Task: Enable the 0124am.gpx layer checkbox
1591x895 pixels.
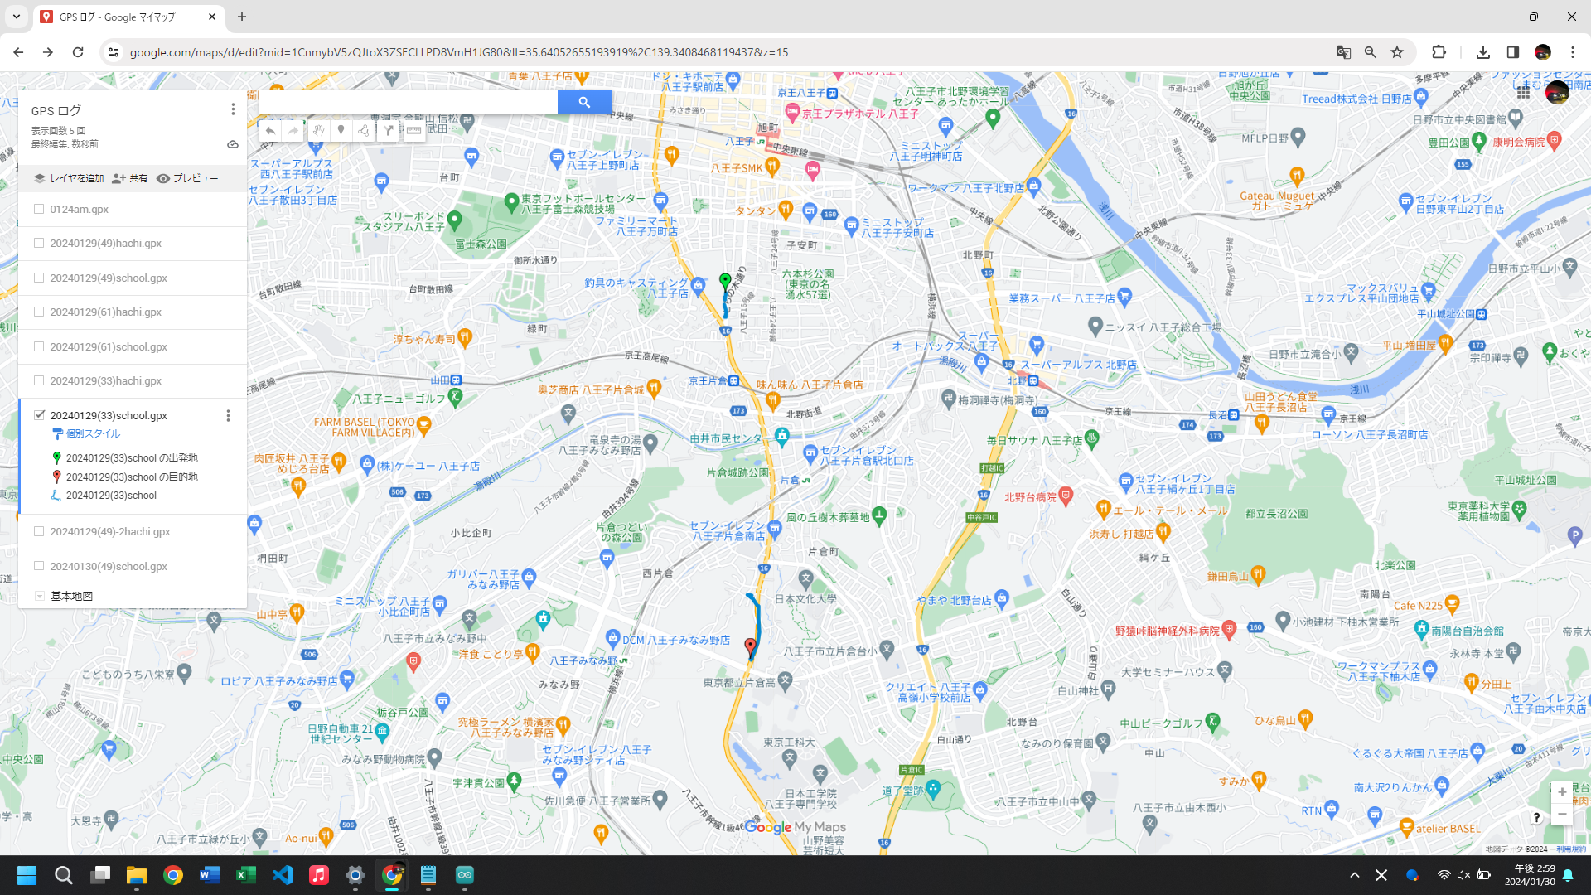Action: point(39,209)
